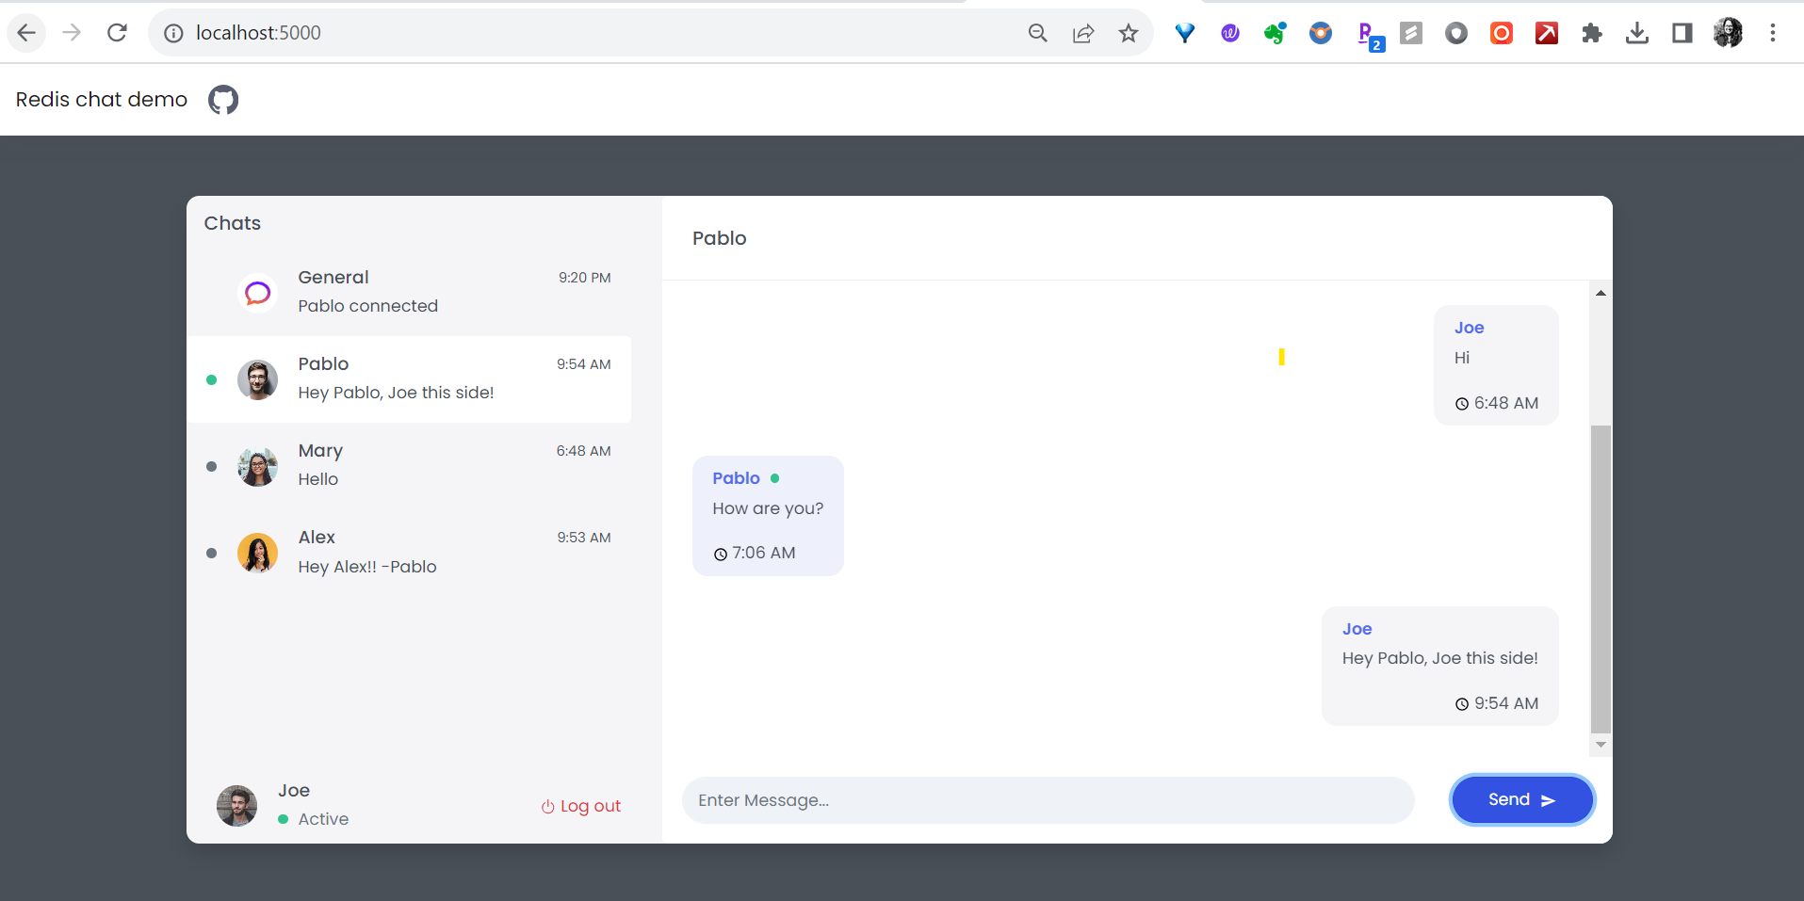Open the Extensions puzzle icon

(x=1592, y=33)
